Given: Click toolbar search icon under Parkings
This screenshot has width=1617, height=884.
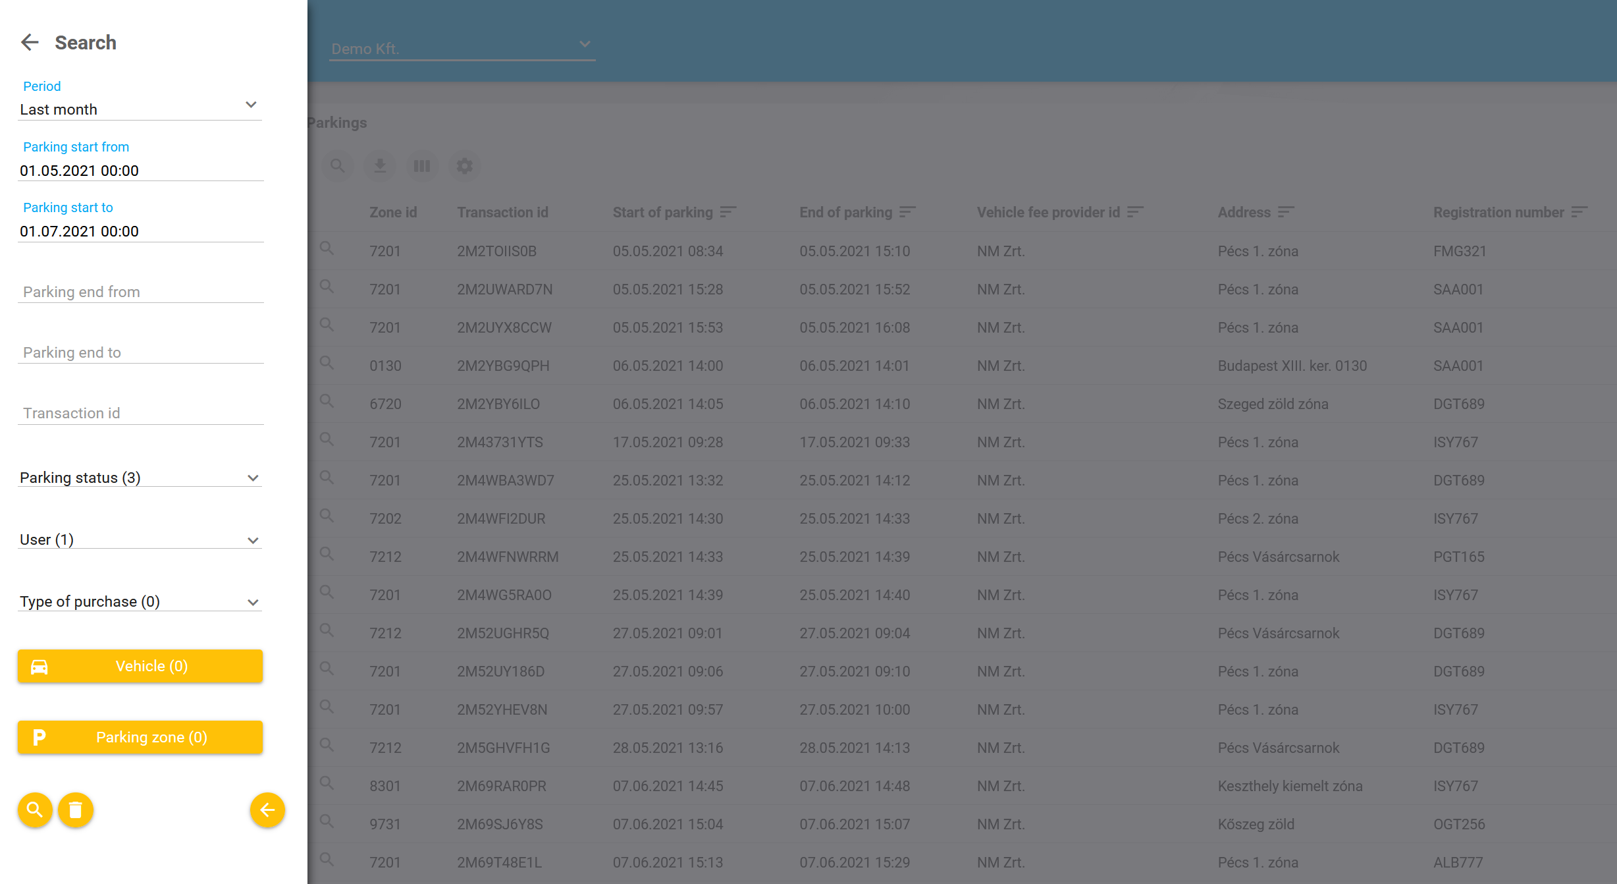Looking at the screenshot, I should (x=338, y=166).
